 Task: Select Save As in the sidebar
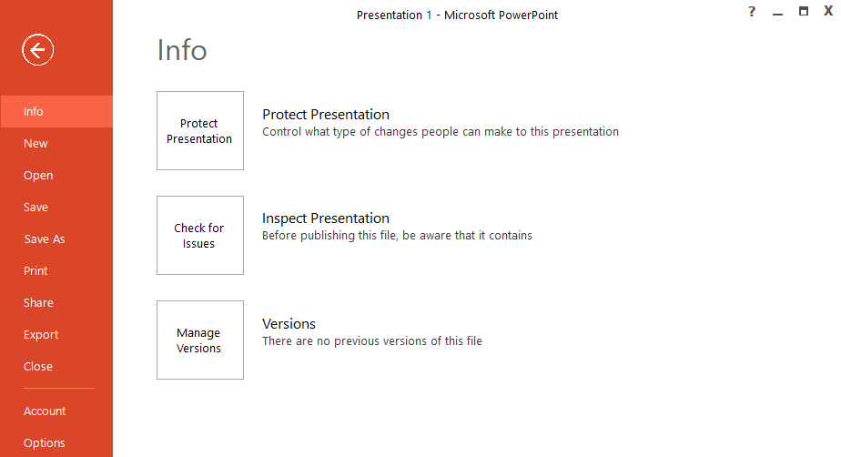[45, 239]
